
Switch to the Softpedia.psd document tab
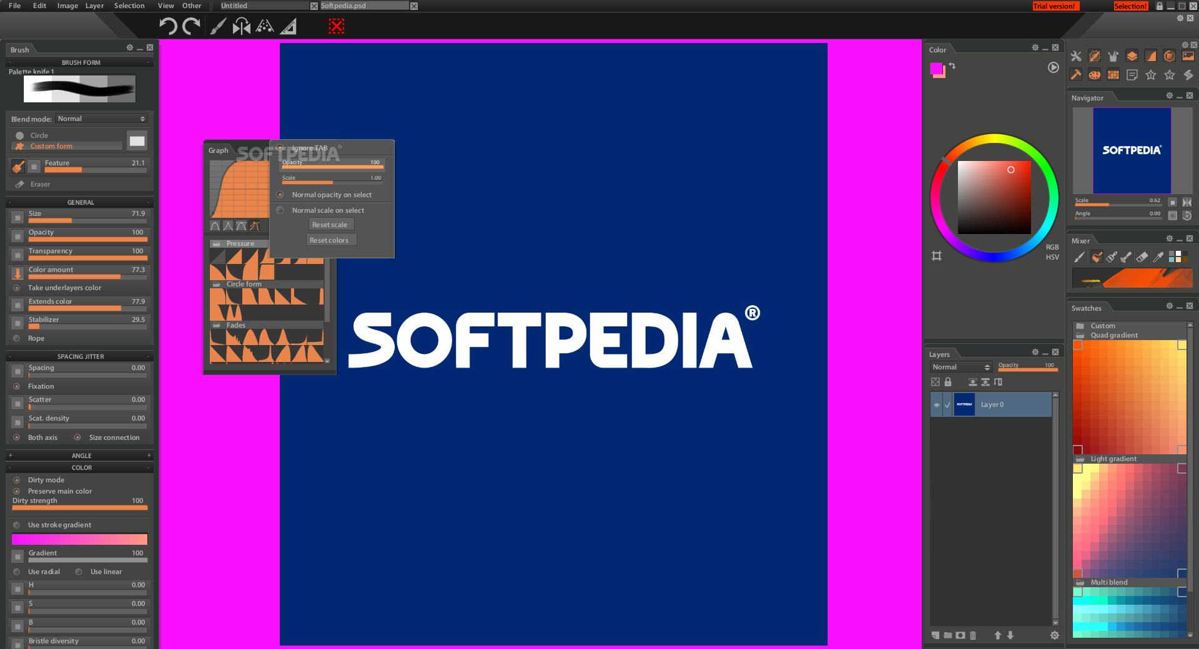pyautogui.click(x=363, y=6)
